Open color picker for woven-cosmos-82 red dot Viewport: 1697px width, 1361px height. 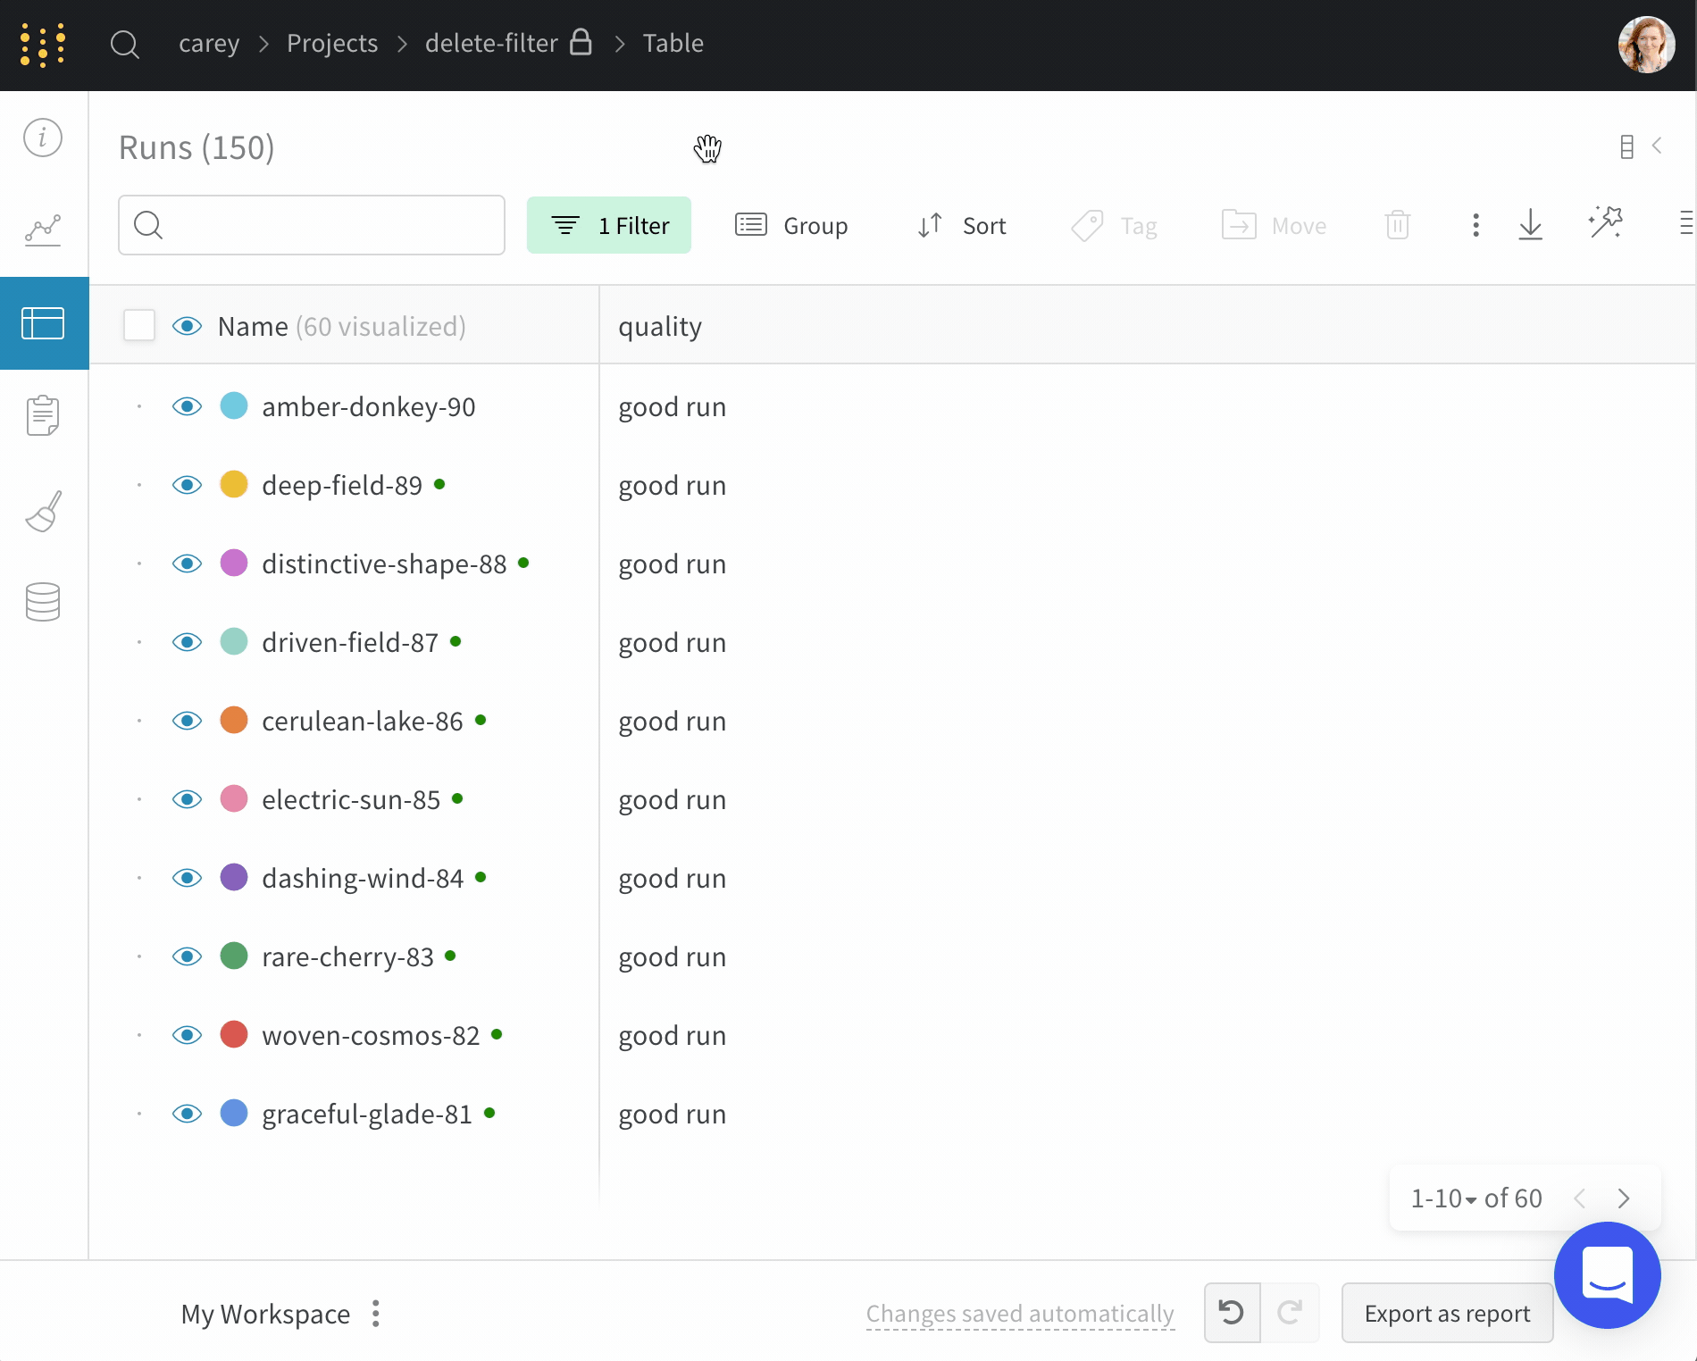pos(234,1035)
